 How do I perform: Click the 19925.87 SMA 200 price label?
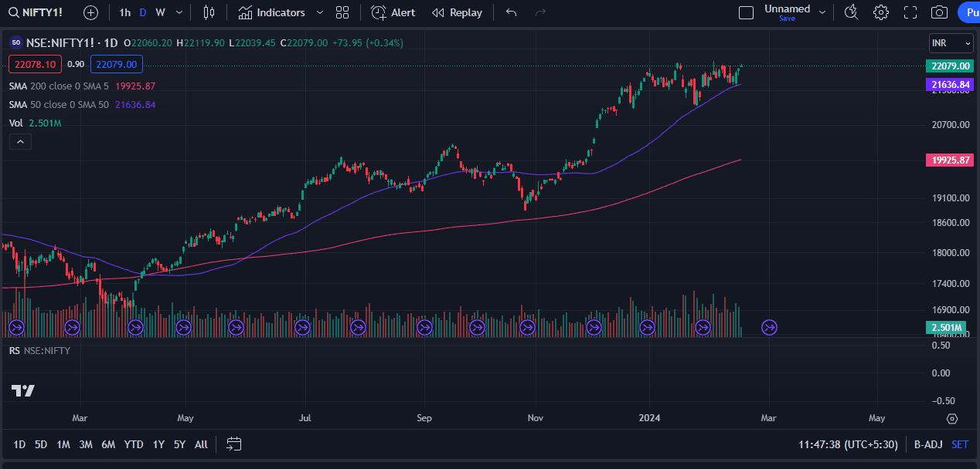pyautogui.click(x=949, y=160)
